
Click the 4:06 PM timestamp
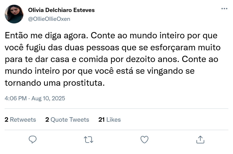coord(16,98)
